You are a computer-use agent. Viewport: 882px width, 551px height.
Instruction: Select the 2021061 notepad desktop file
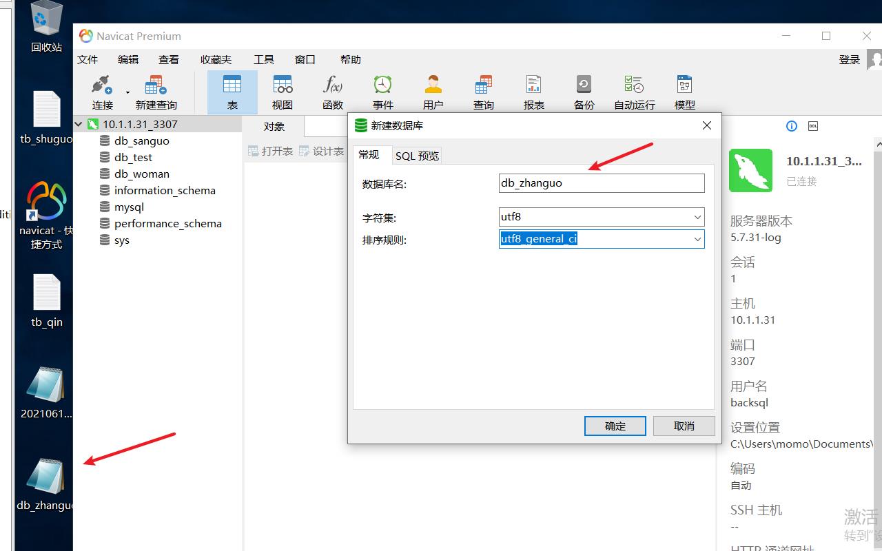click(x=46, y=393)
